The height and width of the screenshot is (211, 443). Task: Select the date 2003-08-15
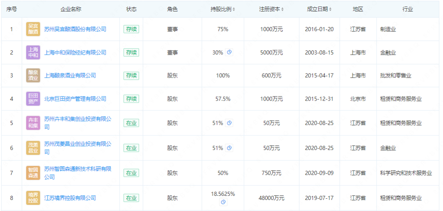[x=319, y=53]
